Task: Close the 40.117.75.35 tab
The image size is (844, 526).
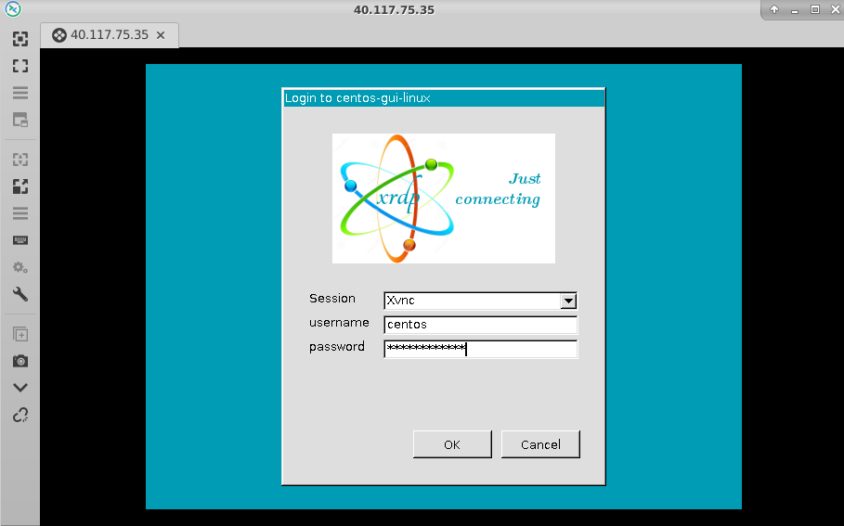Action: pyautogui.click(x=161, y=35)
